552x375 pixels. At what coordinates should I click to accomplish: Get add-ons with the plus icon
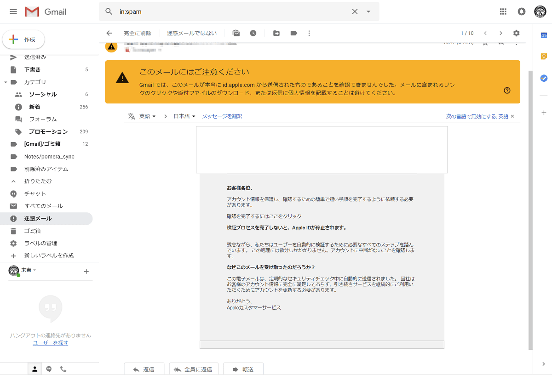543,113
